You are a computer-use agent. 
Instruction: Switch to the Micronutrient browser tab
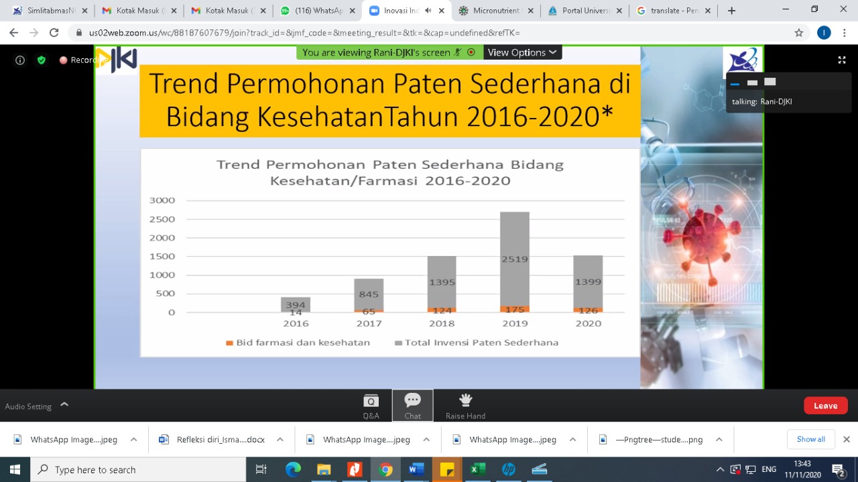point(495,11)
